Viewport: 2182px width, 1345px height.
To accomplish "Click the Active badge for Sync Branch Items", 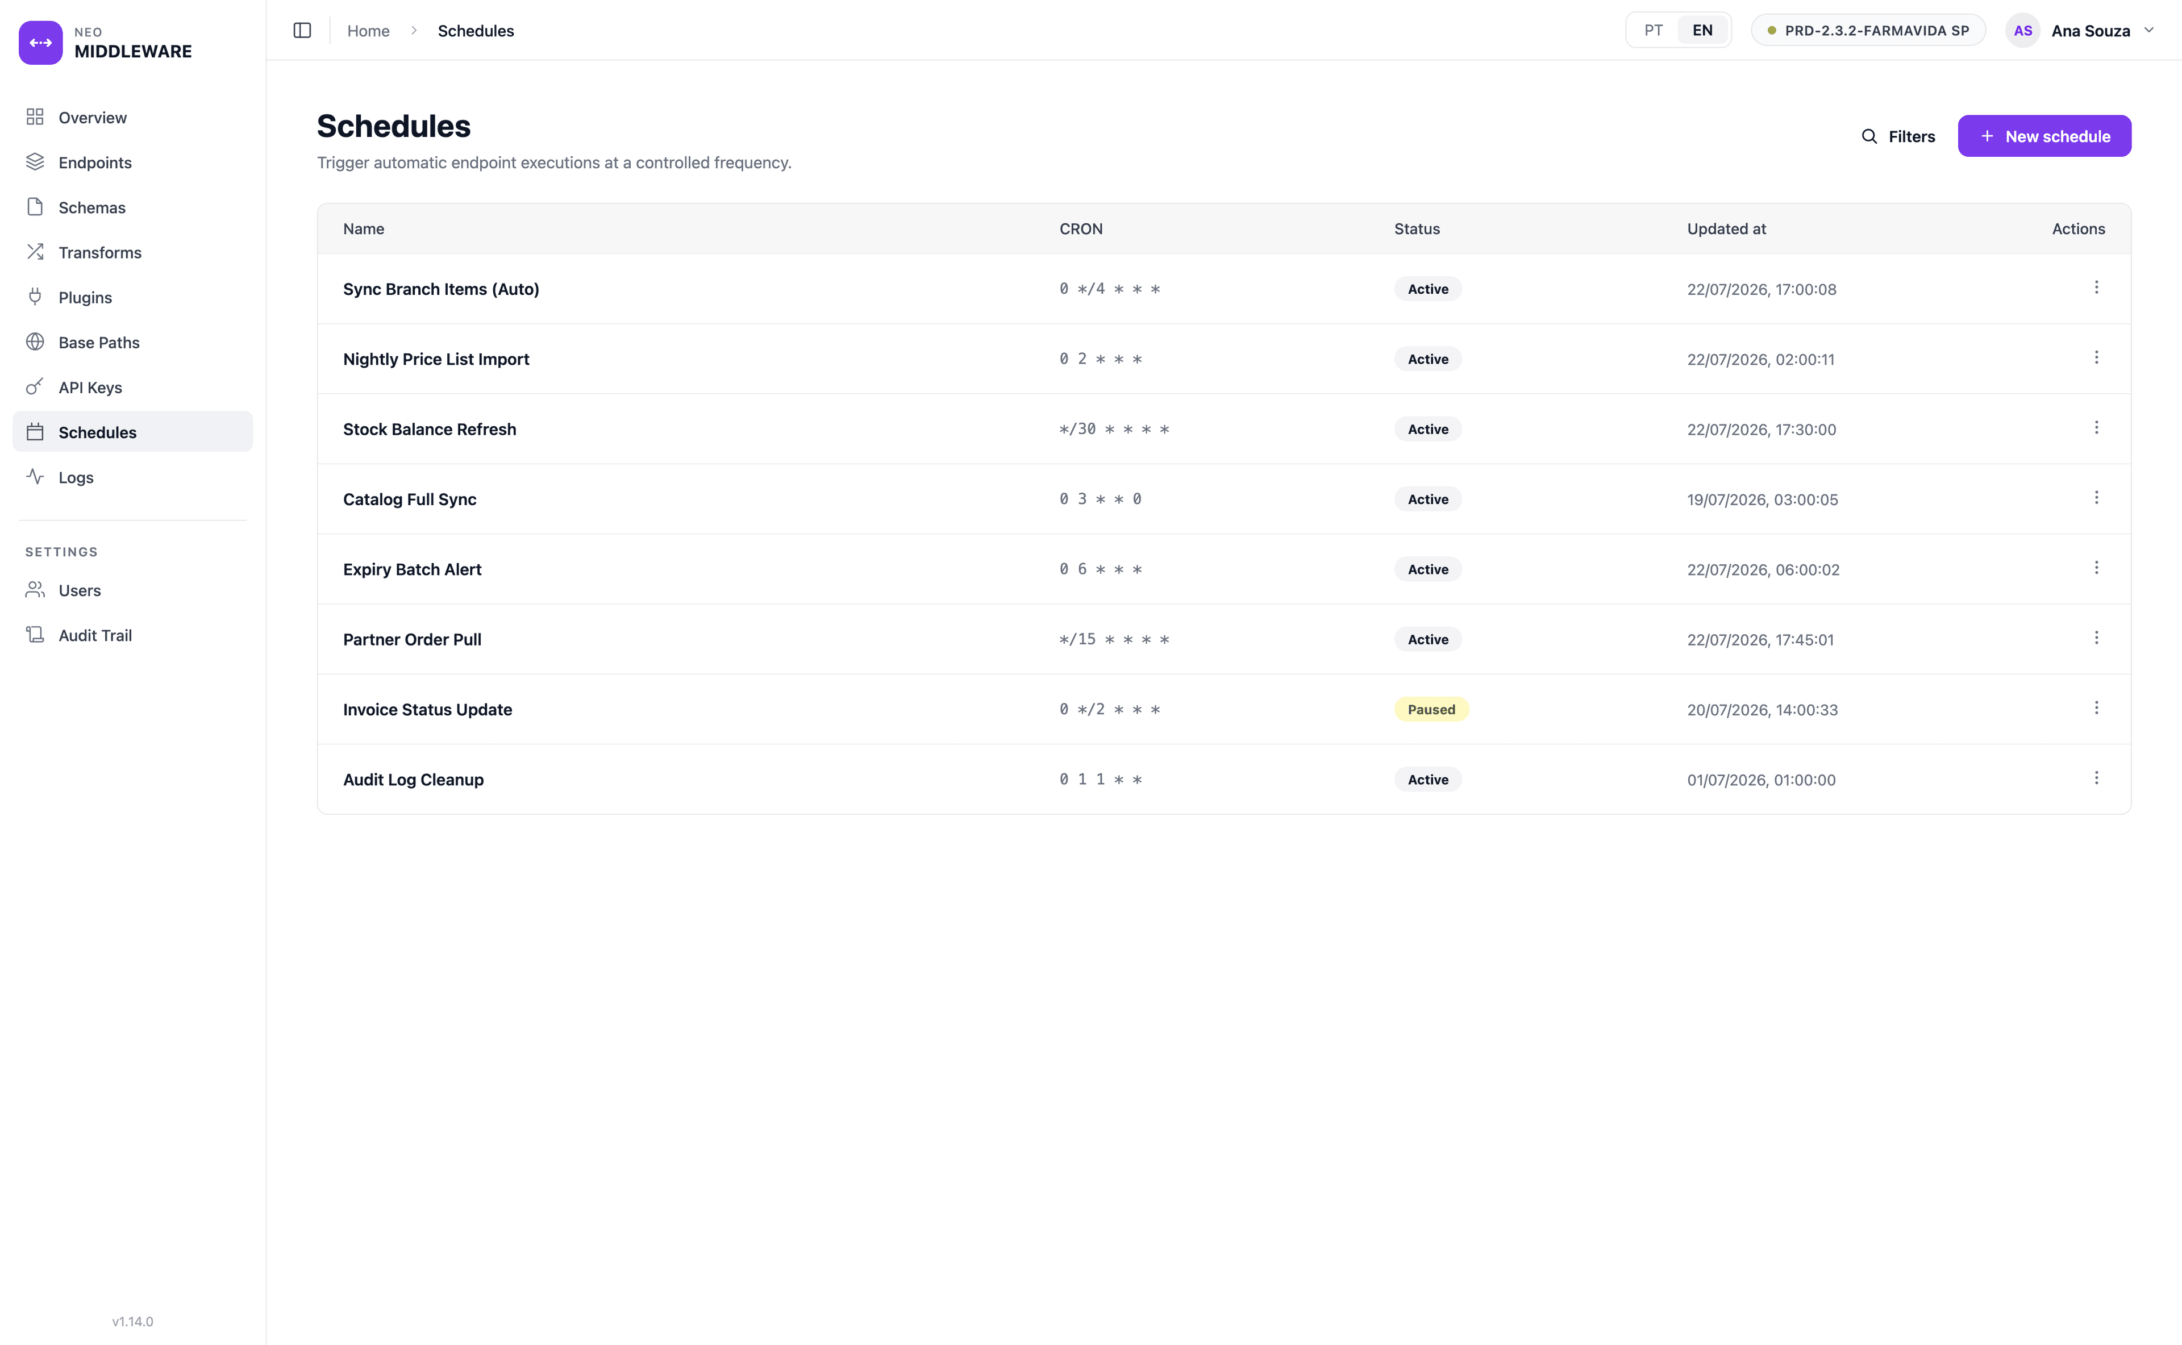I will [x=1428, y=289].
